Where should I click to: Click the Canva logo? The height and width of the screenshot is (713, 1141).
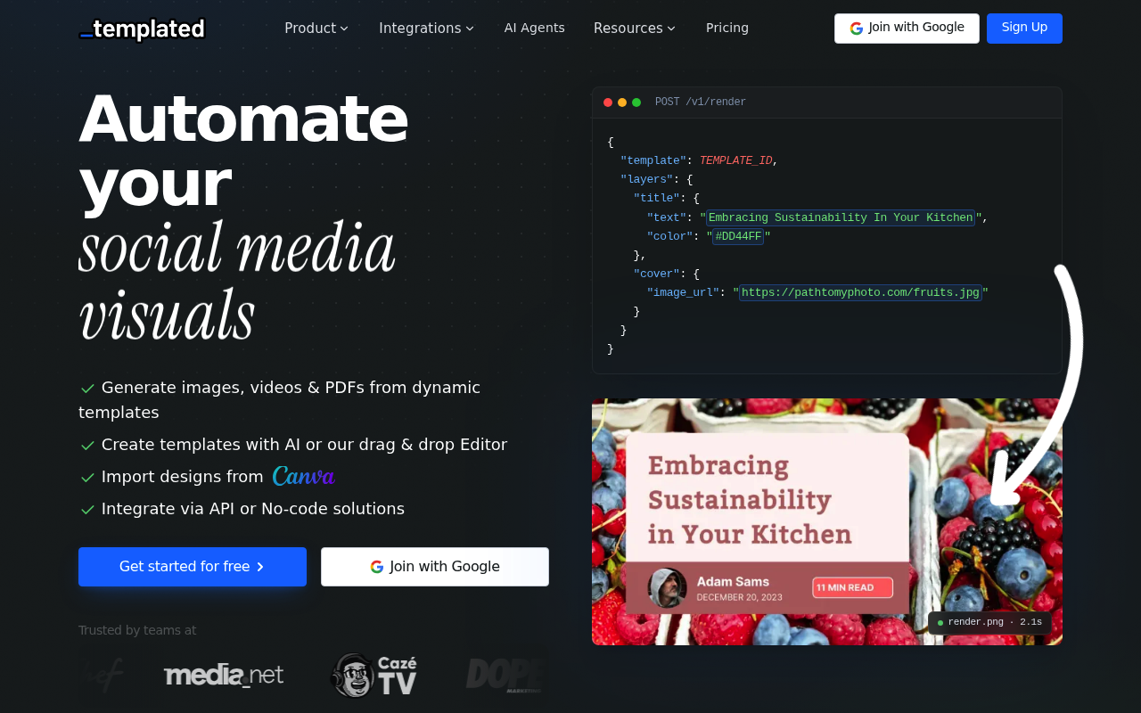coord(304,476)
